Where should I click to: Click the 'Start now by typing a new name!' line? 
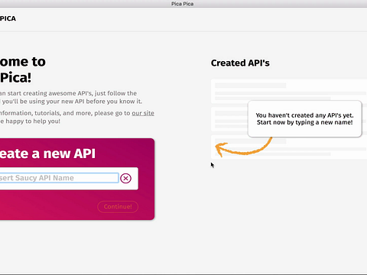tap(305, 122)
